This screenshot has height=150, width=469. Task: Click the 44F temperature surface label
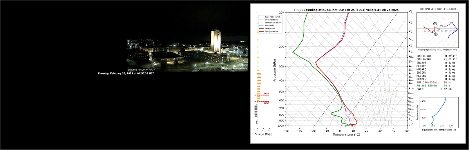point(351,125)
